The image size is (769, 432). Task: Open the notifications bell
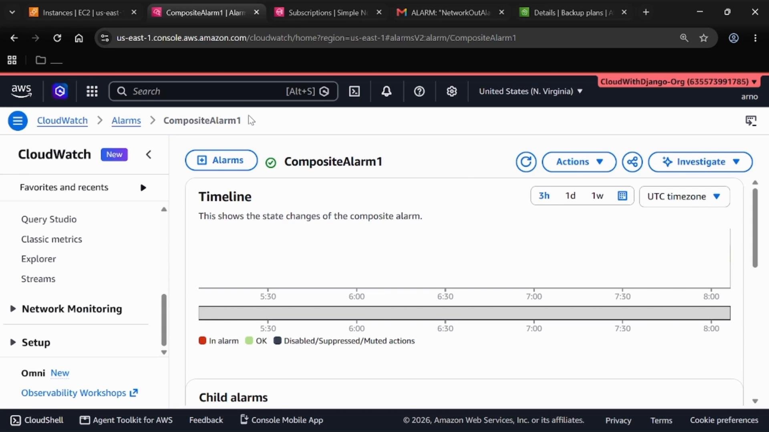pos(387,91)
